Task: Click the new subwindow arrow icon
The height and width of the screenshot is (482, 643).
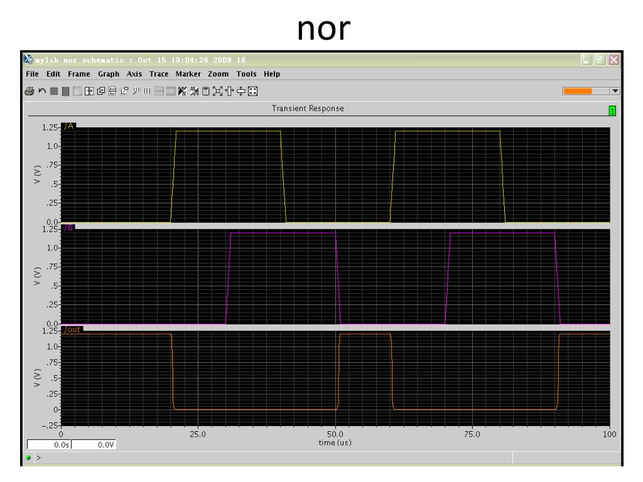Action: pos(124,92)
